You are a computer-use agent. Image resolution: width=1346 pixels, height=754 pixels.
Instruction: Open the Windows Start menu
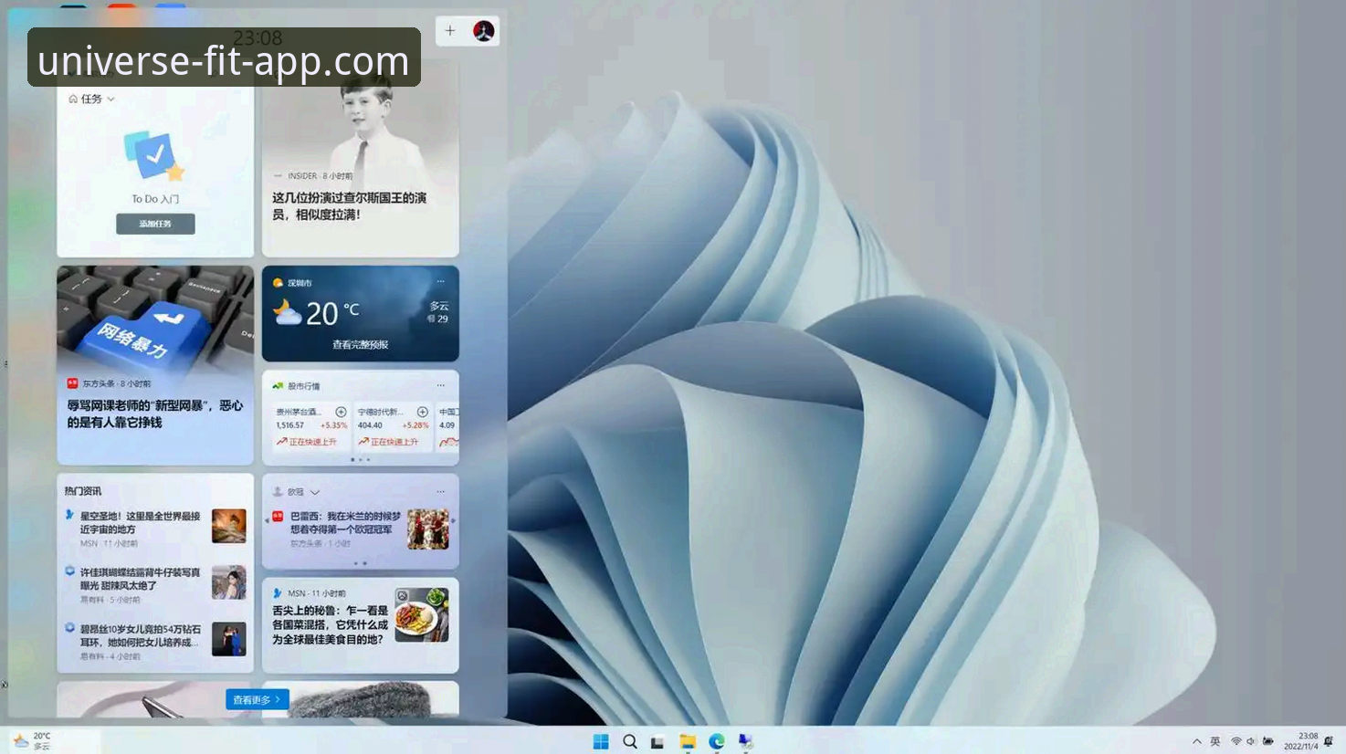pos(601,741)
